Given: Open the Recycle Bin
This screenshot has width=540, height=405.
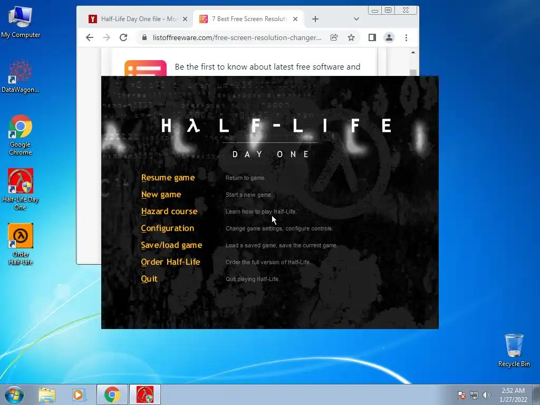Looking at the screenshot, I should tap(514, 350).
